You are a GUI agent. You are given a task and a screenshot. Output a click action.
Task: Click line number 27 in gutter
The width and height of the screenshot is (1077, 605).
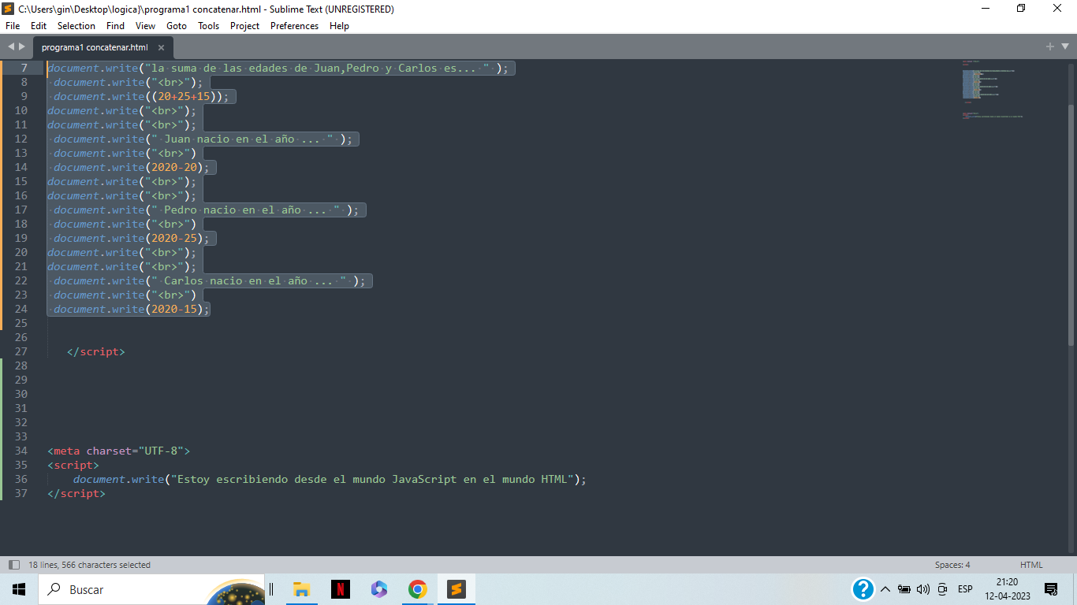(20, 351)
